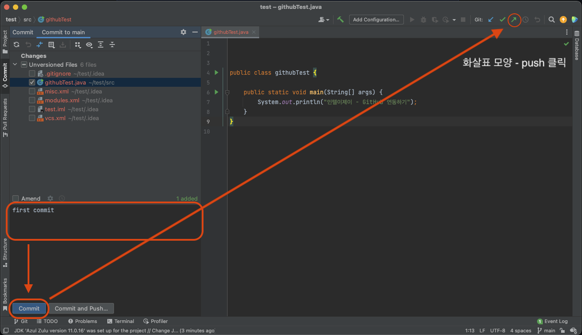
Task: Open commit options gear next to Amend
Action: tap(50, 198)
